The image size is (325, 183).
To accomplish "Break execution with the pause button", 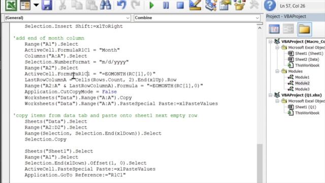I will (166, 6).
